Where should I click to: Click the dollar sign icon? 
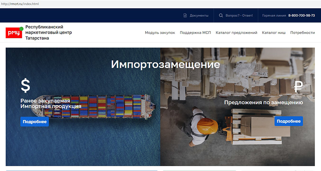(x=26, y=86)
